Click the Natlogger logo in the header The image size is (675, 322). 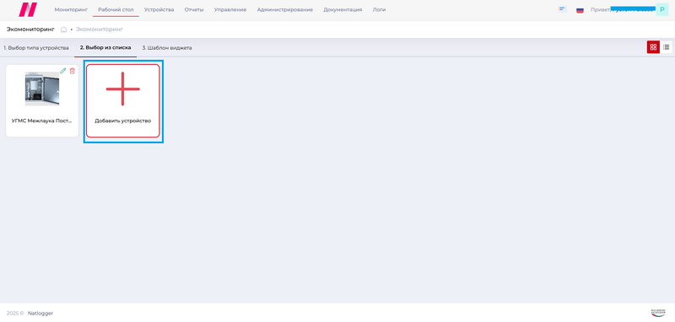pyautogui.click(x=28, y=9)
